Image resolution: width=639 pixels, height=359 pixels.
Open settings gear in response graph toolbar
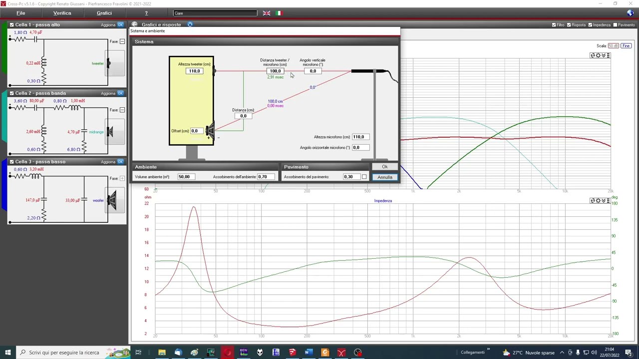tap(598, 55)
